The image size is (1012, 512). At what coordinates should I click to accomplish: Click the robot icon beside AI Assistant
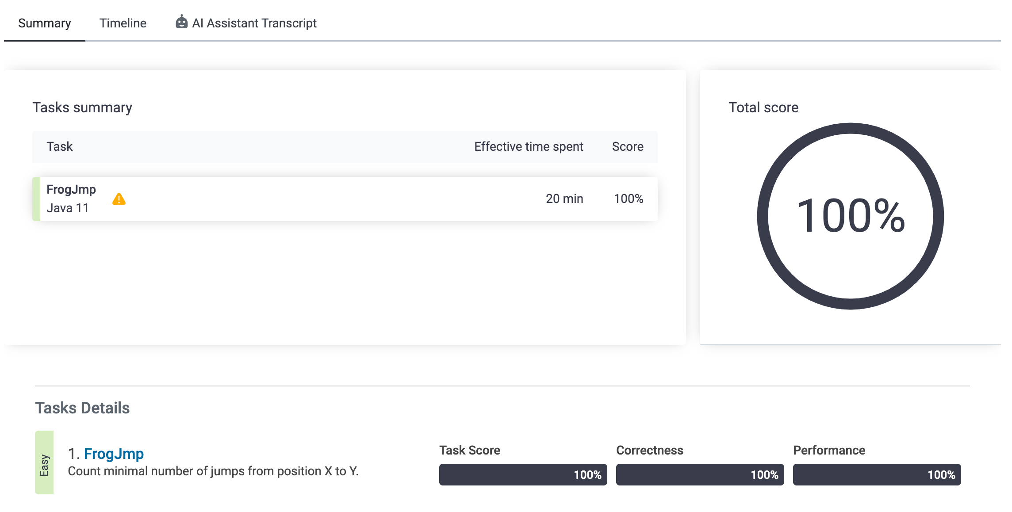tap(181, 22)
